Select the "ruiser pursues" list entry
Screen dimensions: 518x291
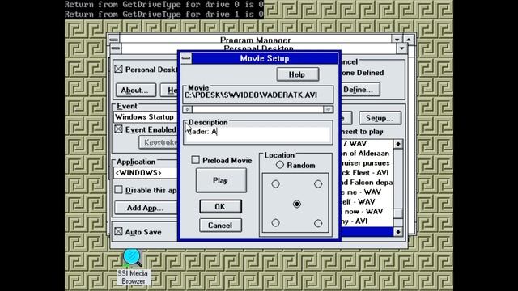point(367,163)
